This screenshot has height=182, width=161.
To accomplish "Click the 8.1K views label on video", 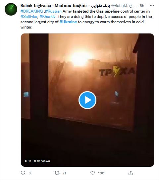I will point(42,161).
